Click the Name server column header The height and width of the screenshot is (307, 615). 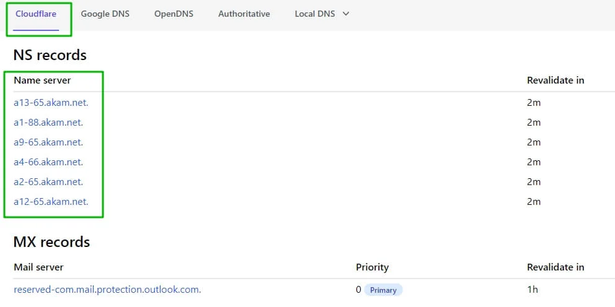[42, 80]
